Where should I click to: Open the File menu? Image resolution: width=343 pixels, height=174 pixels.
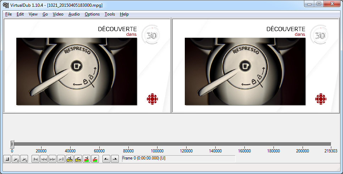click(9, 14)
